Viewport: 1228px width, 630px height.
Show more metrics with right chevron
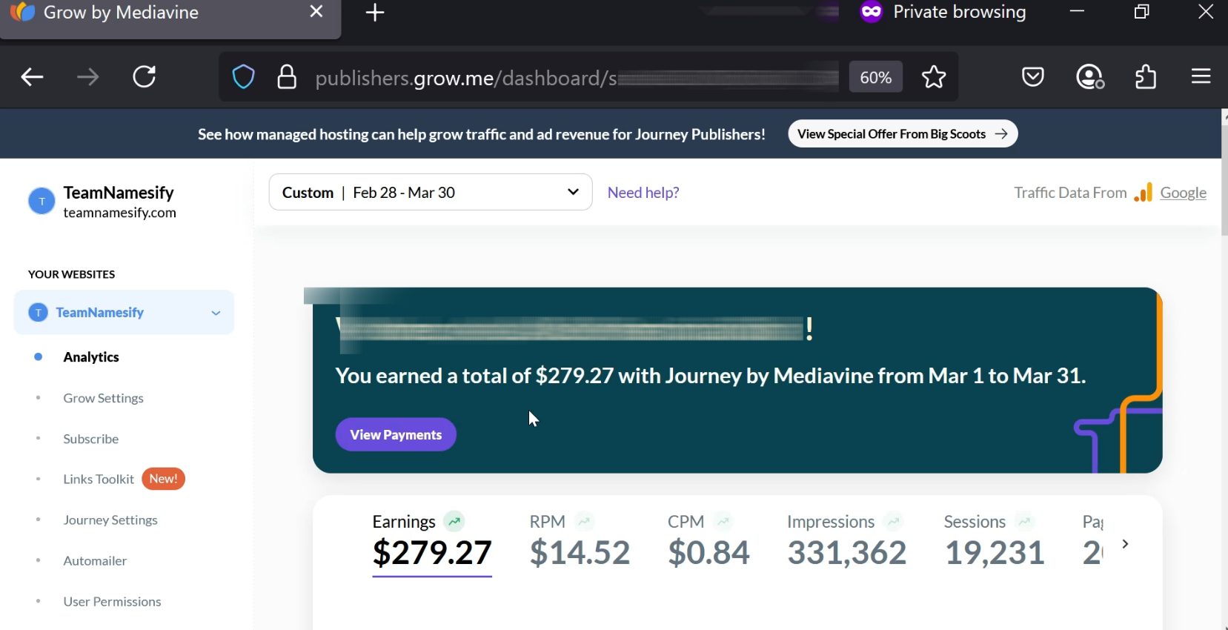[x=1125, y=544]
